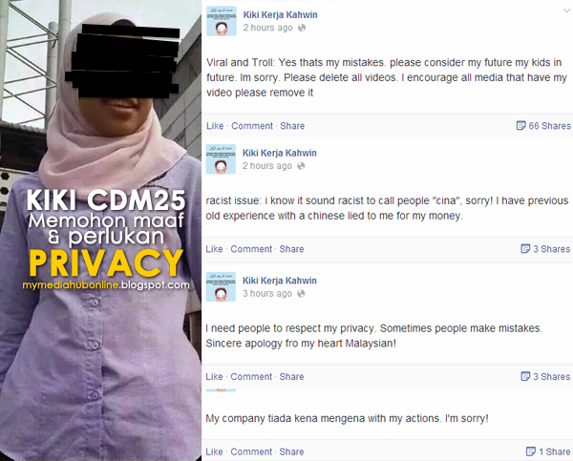Click the '3 hours ago' timestamp
This screenshot has width=573, height=461.
pos(267,294)
